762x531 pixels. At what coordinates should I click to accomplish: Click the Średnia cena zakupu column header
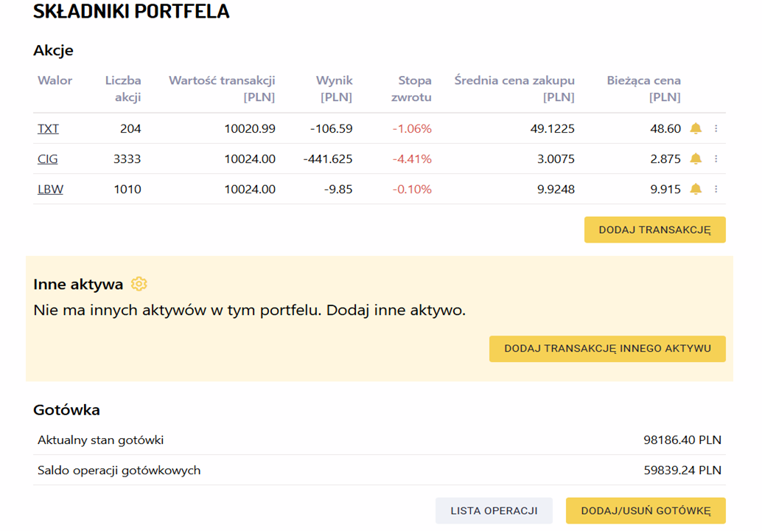click(514, 88)
